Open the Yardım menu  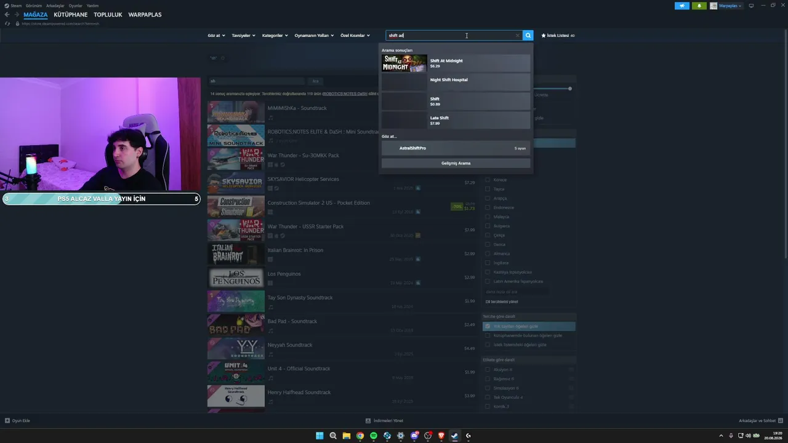[x=93, y=6]
